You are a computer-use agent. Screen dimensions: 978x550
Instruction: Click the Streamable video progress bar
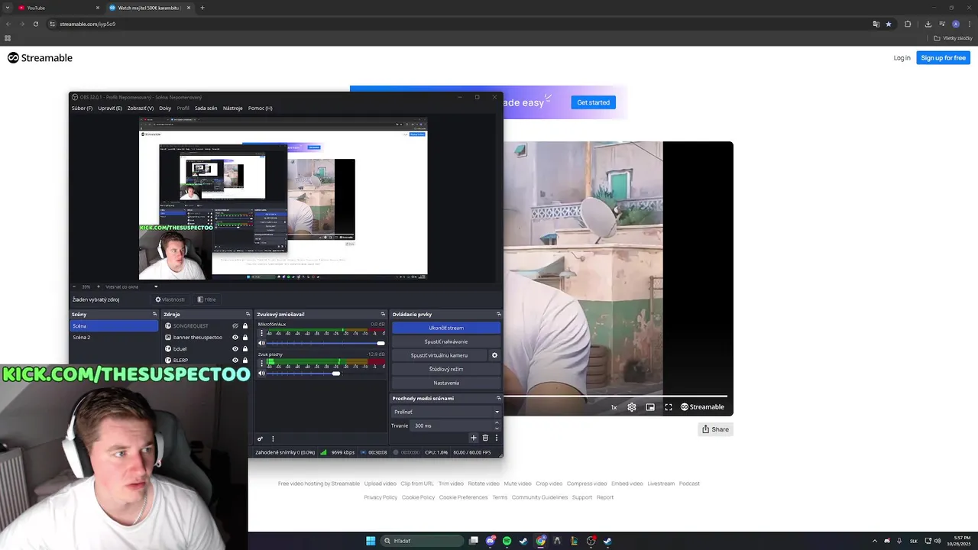click(x=616, y=396)
